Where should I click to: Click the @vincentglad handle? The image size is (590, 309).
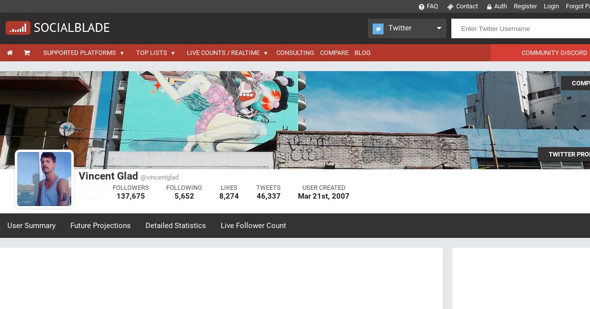(x=159, y=178)
